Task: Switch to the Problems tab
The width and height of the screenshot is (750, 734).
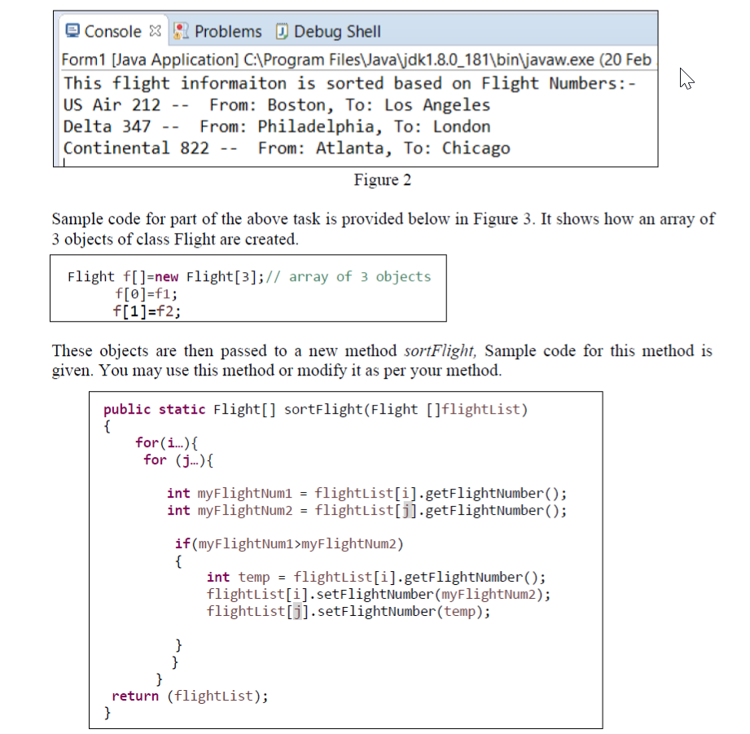Action: coord(228,31)
